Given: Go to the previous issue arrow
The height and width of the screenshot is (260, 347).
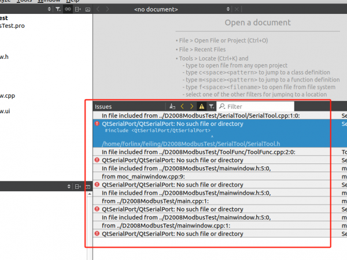Looking at the screenshot, I should (182, 106).
